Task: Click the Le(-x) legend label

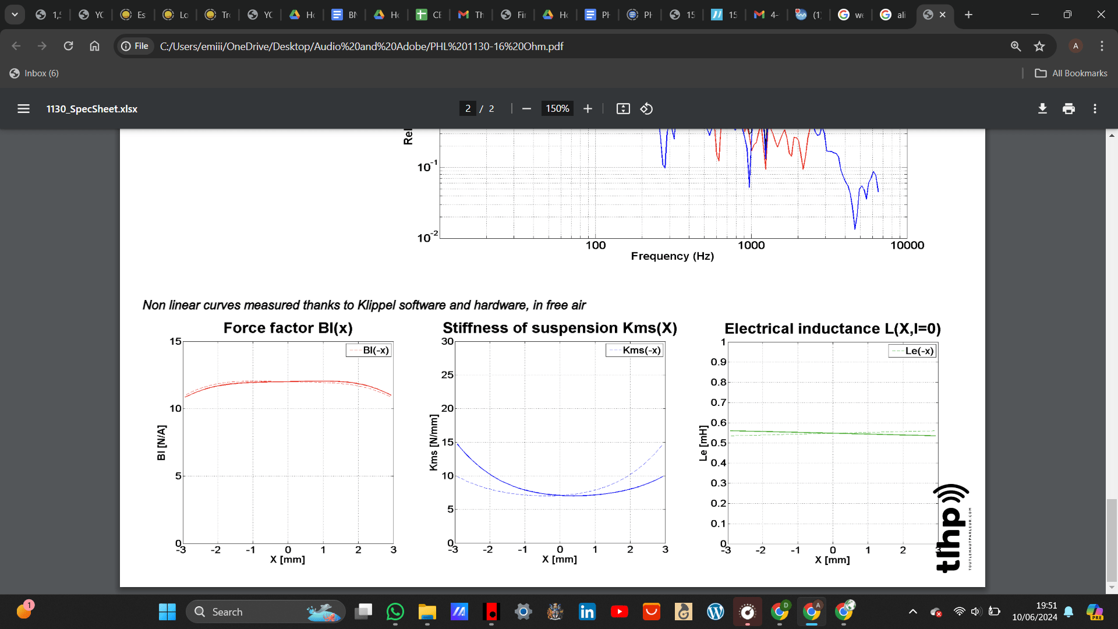Action: click(x=919, y=351)
